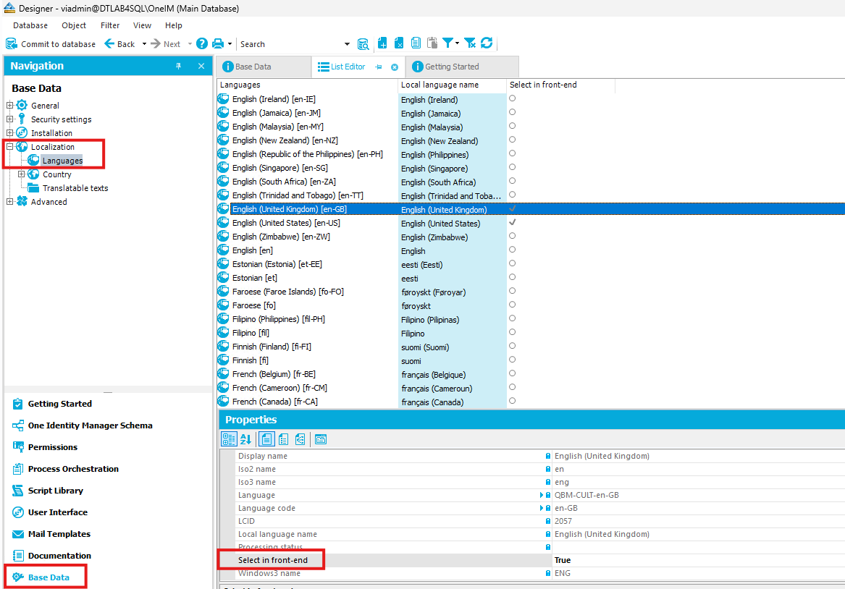Pin the Navigation panel
Screen dimensions: 845x589
coord(178,66)
